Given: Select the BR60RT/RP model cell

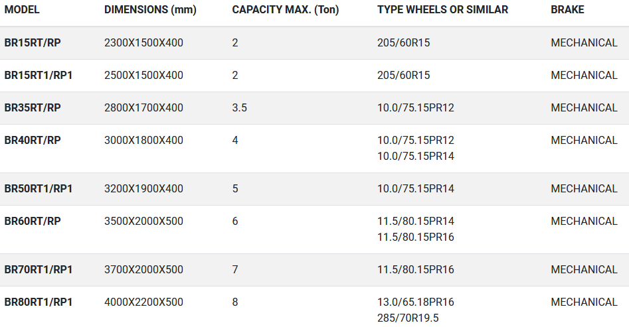Looking at the screenshot, I should pyautogui.click(x=33, y=222).
